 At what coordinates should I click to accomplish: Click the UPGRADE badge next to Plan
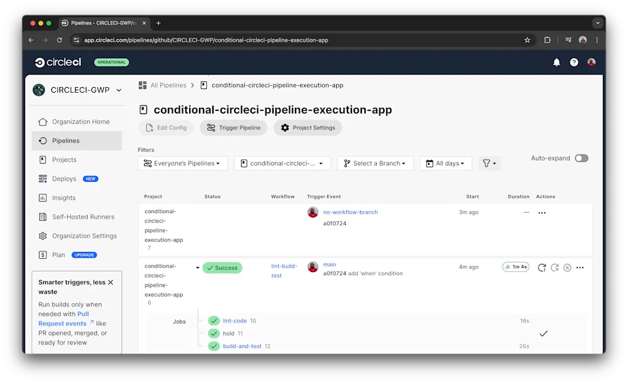pos(84,255)
